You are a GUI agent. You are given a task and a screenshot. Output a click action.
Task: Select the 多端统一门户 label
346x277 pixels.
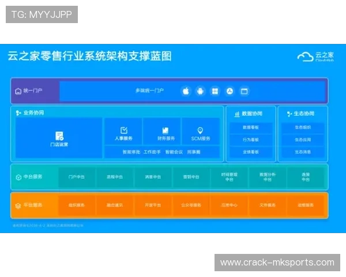click(x=149, y=91)
